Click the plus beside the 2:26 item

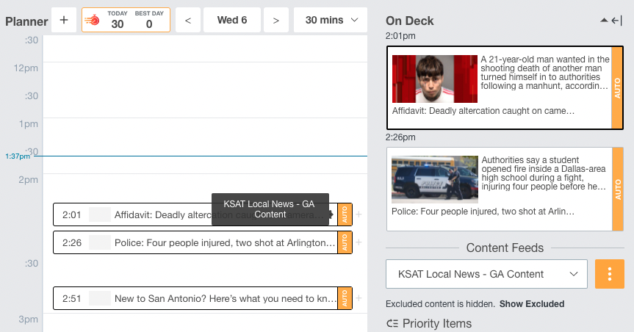click(x=359, y=242)
